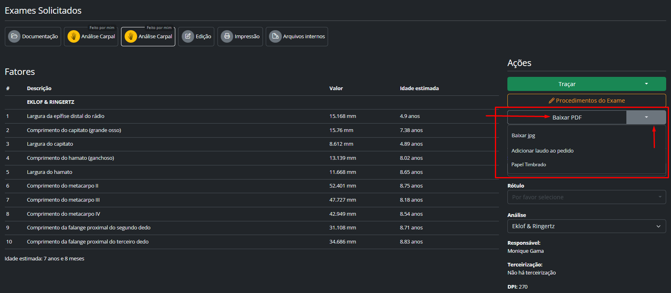Click the estimated age 7.38 anos

click(x=411, y=130)
